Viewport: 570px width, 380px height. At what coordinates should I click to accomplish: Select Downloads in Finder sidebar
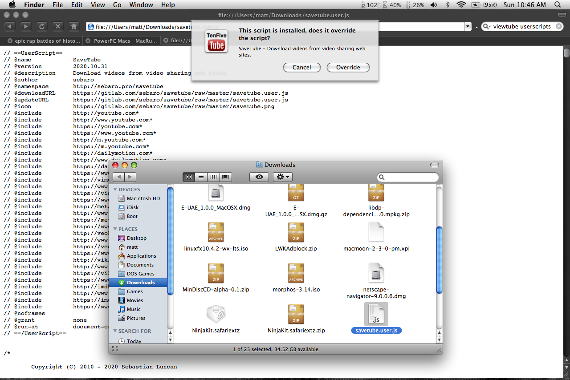pyautogui.click(x=138, y=283)
